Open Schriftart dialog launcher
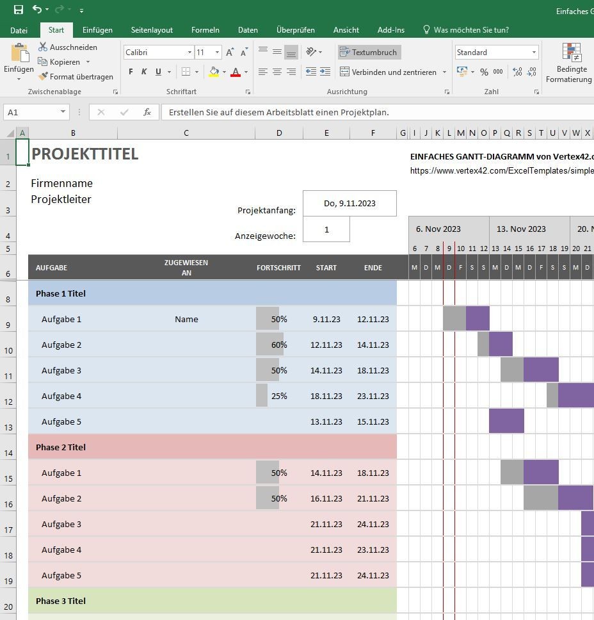 (248, 92)
